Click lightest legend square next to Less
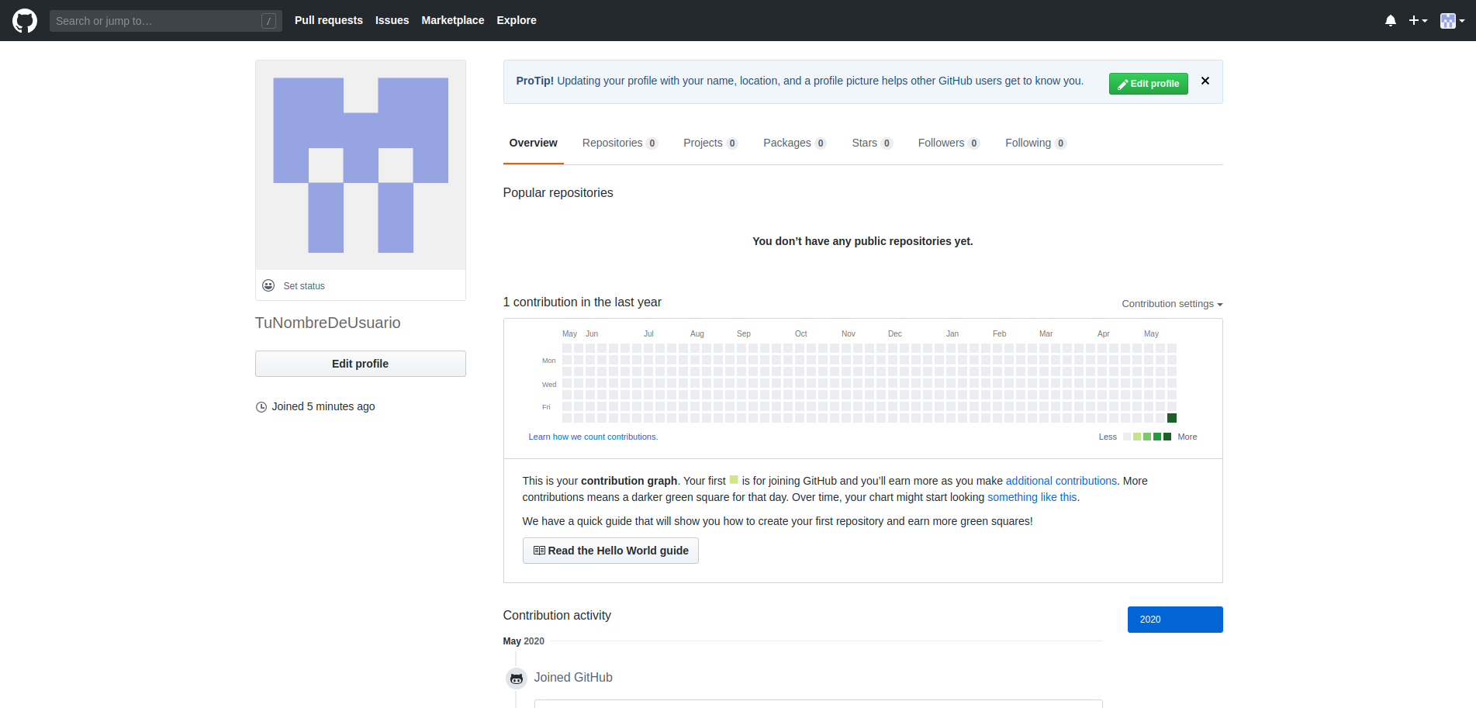Viewport: 1476px width, 708px height. (1127, 437)
